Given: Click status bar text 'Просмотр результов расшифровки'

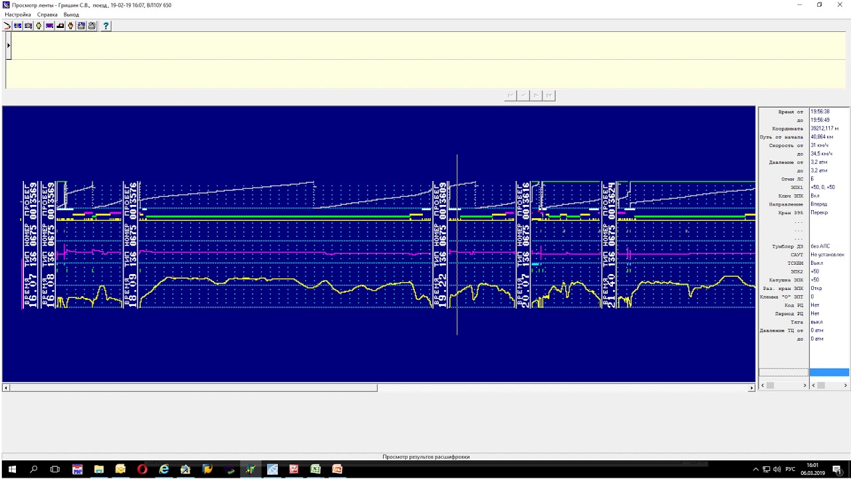Looking at the screenshot, I should [426, 457].
